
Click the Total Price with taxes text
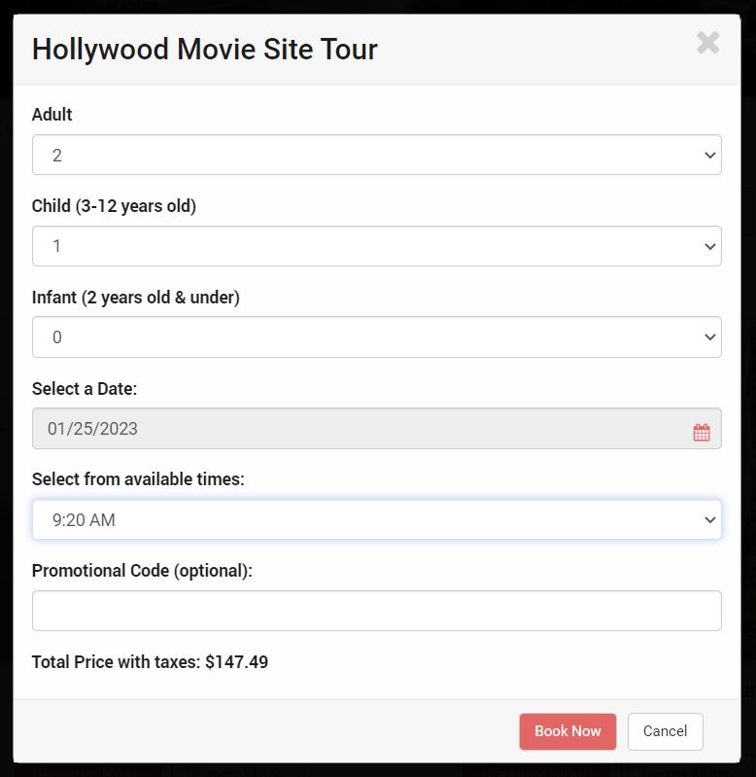click(150, 662)
